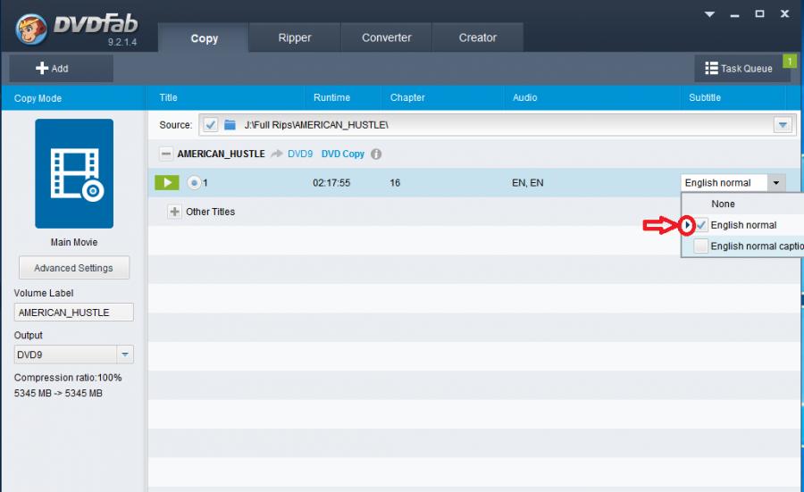Select title 1 radio button
The width and height of the screenshot is (804, 492).
point(194,183)
